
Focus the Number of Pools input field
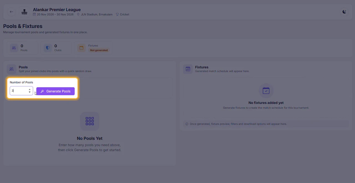[21, 91]
